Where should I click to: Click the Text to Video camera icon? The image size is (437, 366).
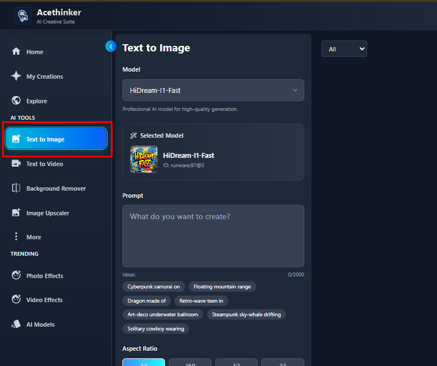pos(16,163)
